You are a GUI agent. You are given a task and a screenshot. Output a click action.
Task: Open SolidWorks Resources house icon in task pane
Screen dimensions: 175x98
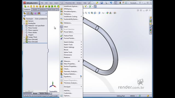click(151, 18)
